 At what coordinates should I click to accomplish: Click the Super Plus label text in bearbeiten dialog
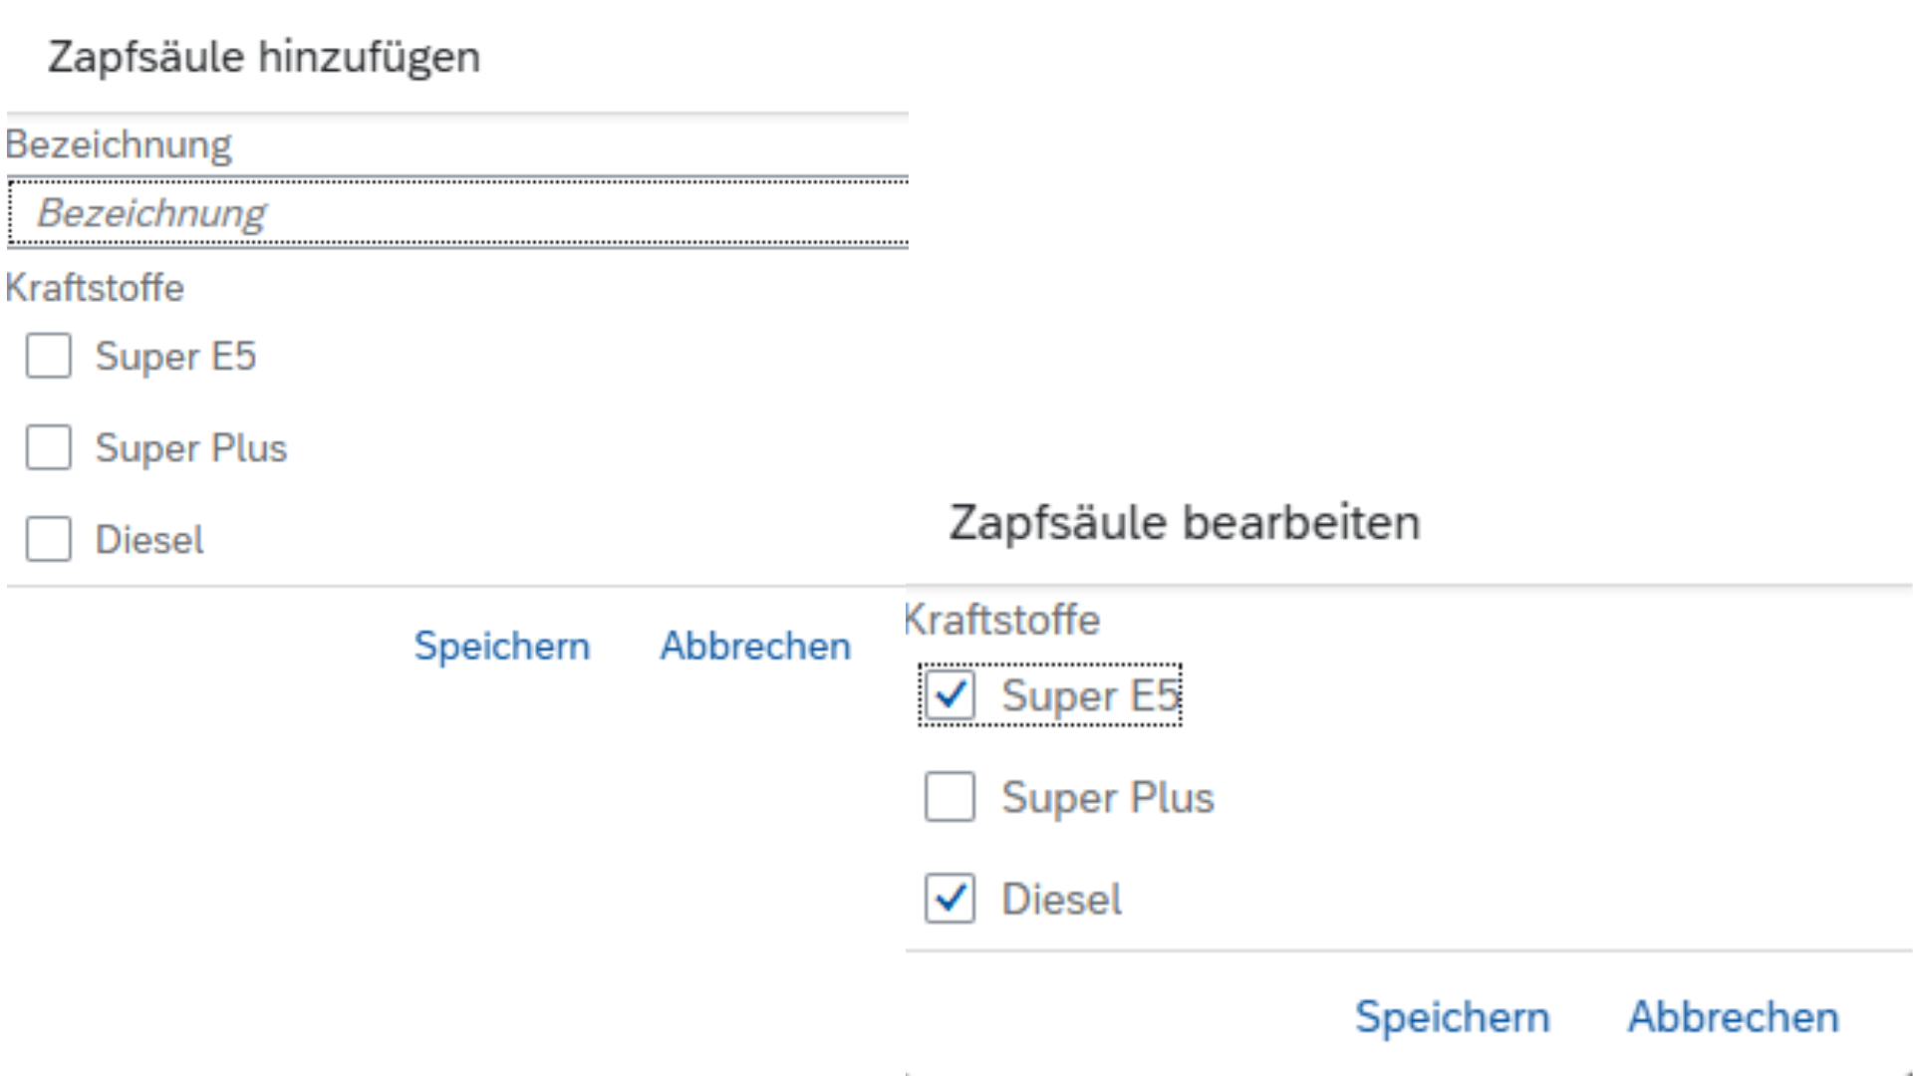click(x=1107, y=798)
